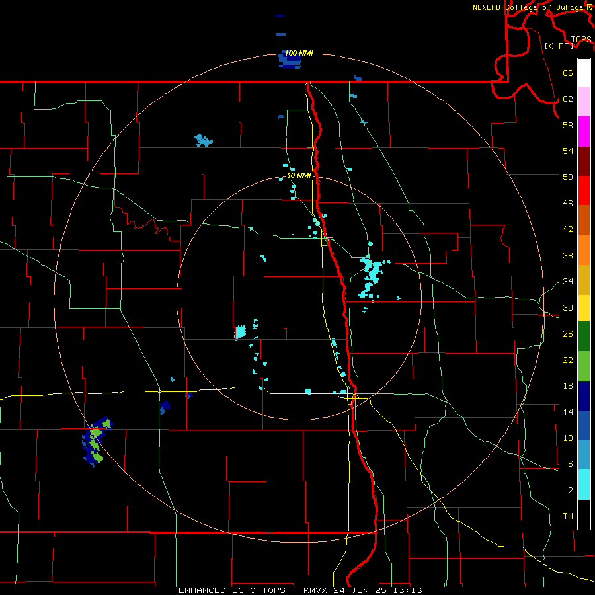
Task: Click the TH threshold label on legend
Action: click(x=568, y=516)
